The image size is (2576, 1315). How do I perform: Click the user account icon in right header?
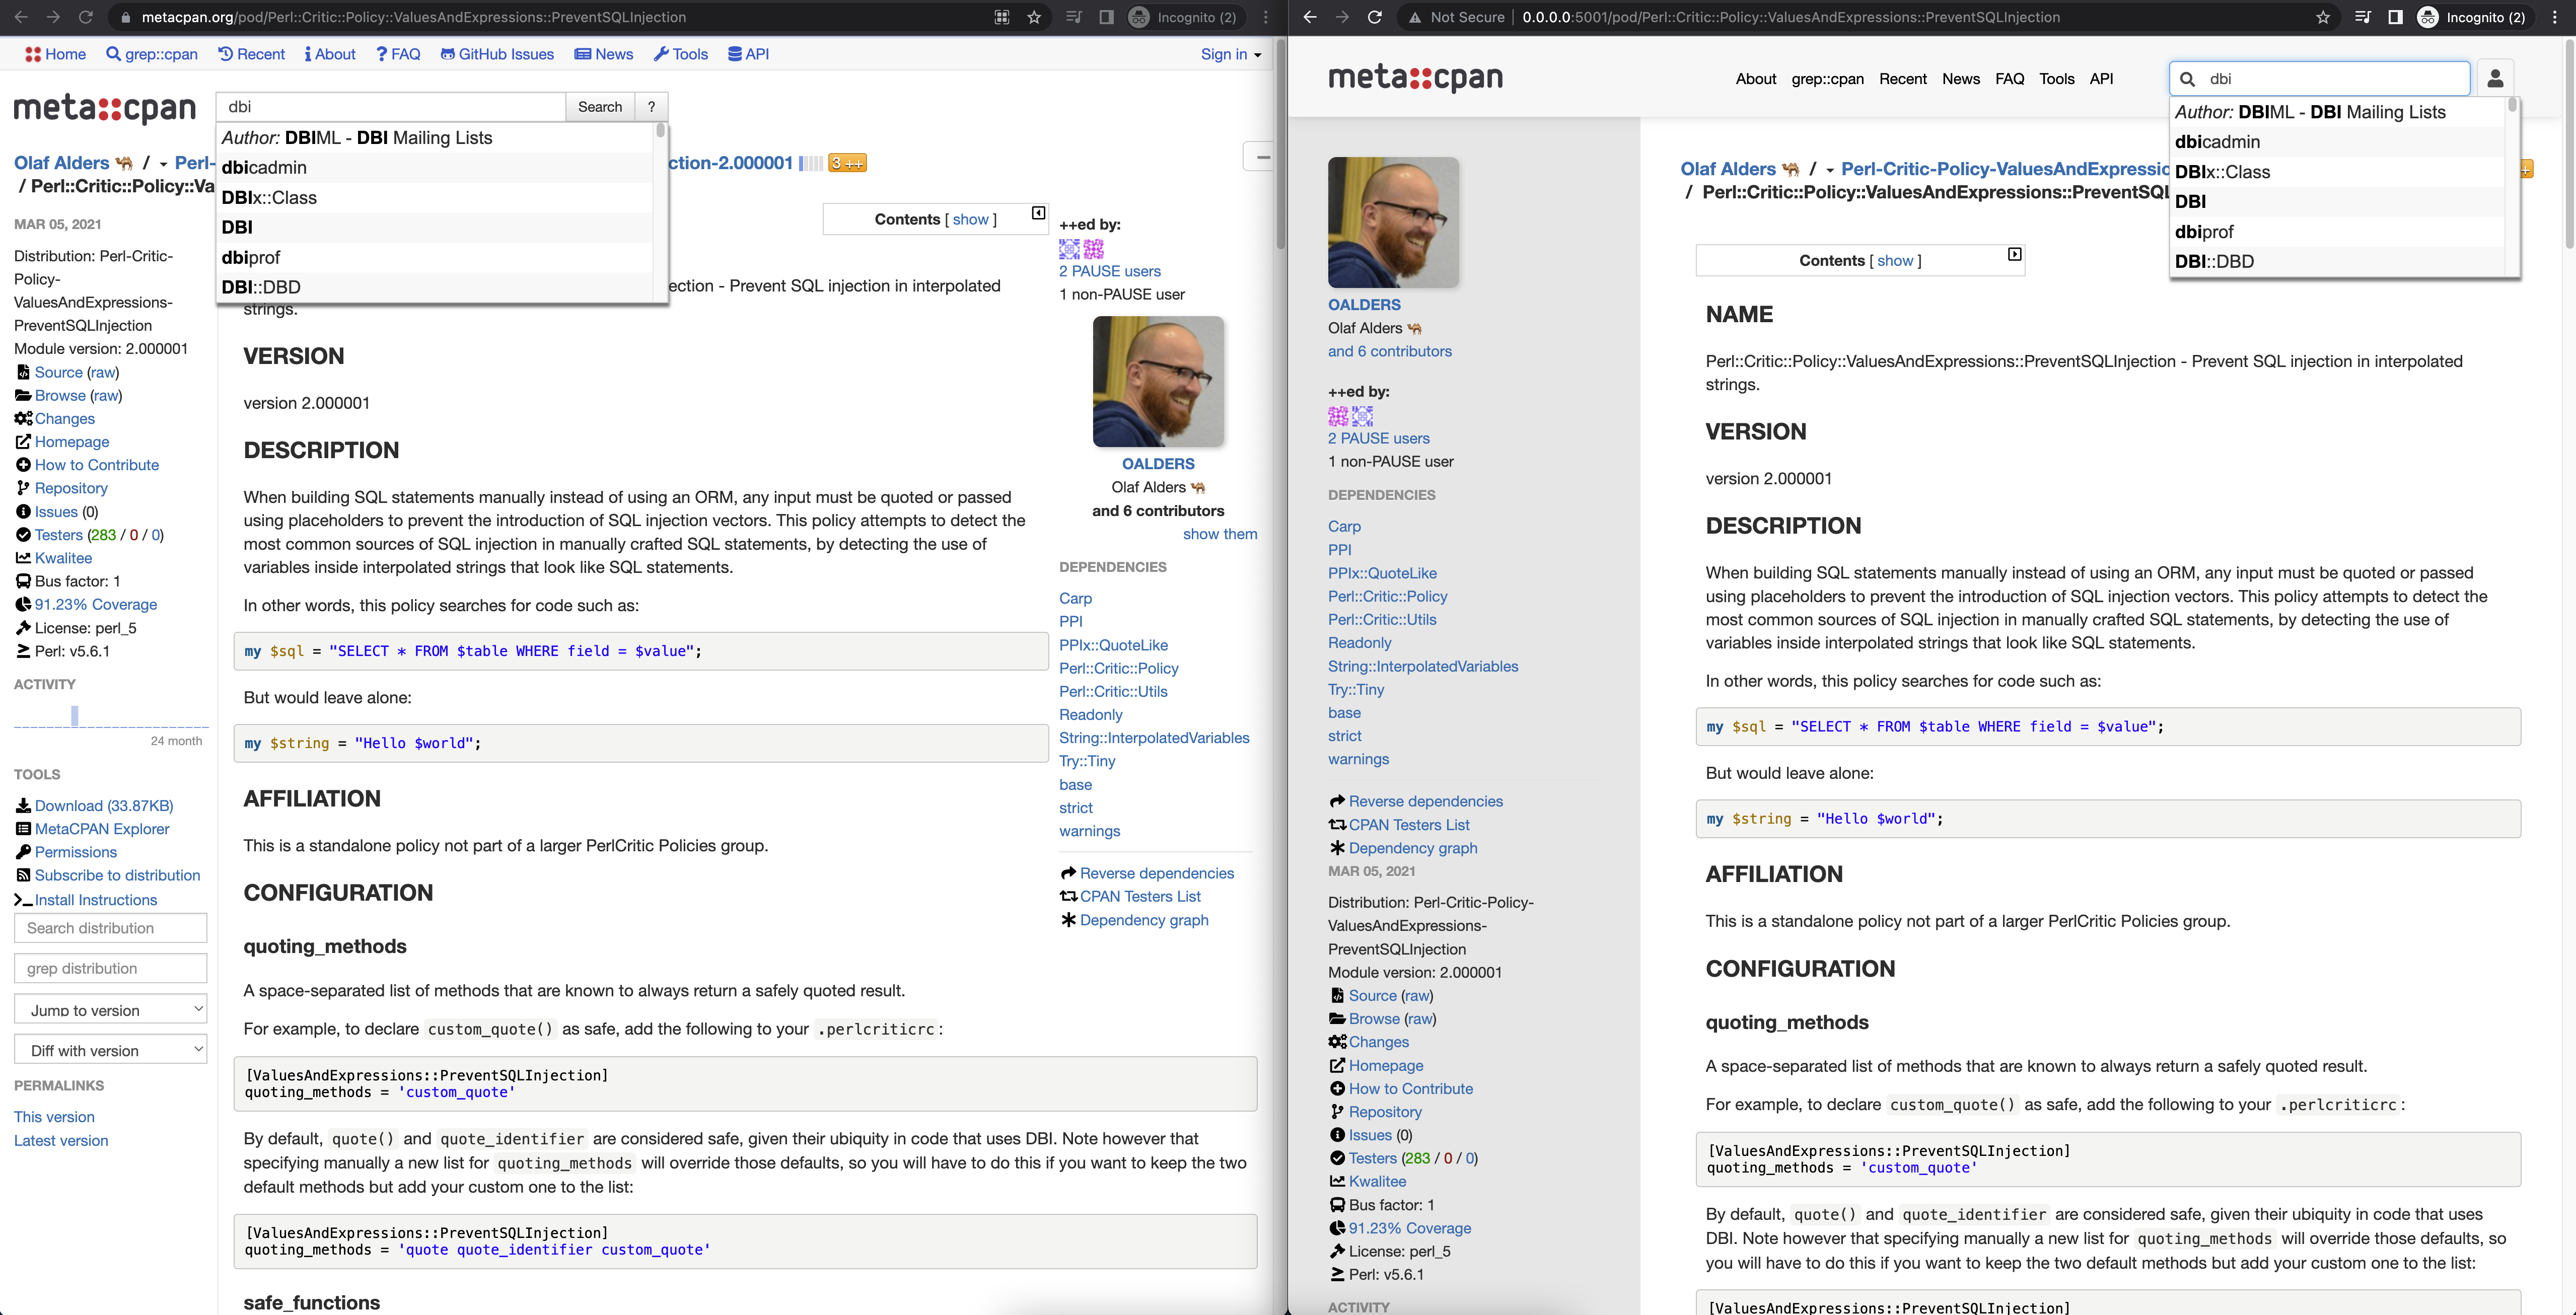coord(2494,78)
